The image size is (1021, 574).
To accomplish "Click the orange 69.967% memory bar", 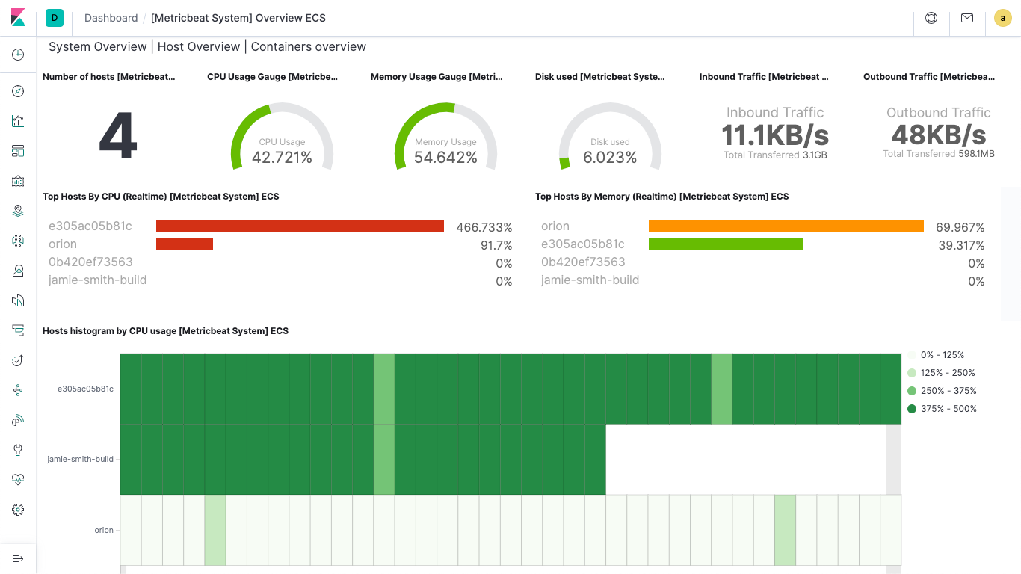I will click(786, 226).
